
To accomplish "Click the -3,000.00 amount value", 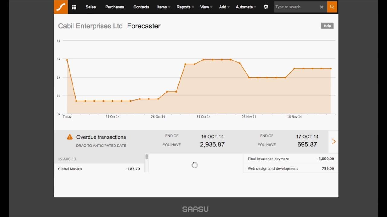I will point(325,159).
